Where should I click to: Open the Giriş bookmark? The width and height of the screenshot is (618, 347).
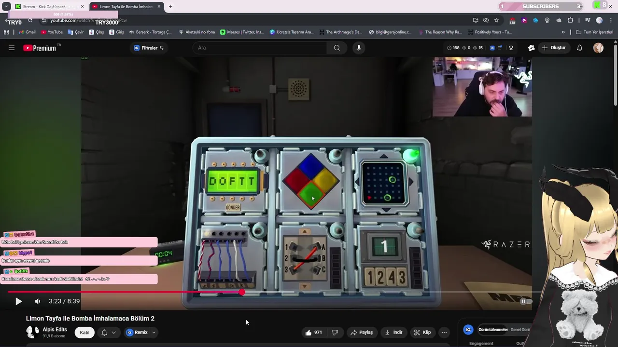coord(116,32)
